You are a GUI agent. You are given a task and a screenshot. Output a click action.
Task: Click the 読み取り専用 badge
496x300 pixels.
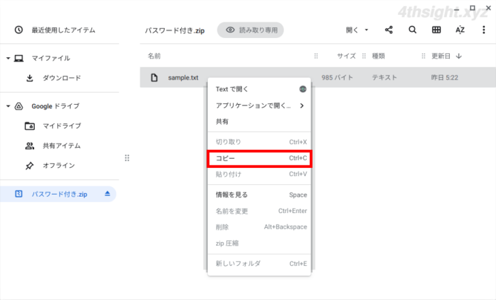pos(251,30)
